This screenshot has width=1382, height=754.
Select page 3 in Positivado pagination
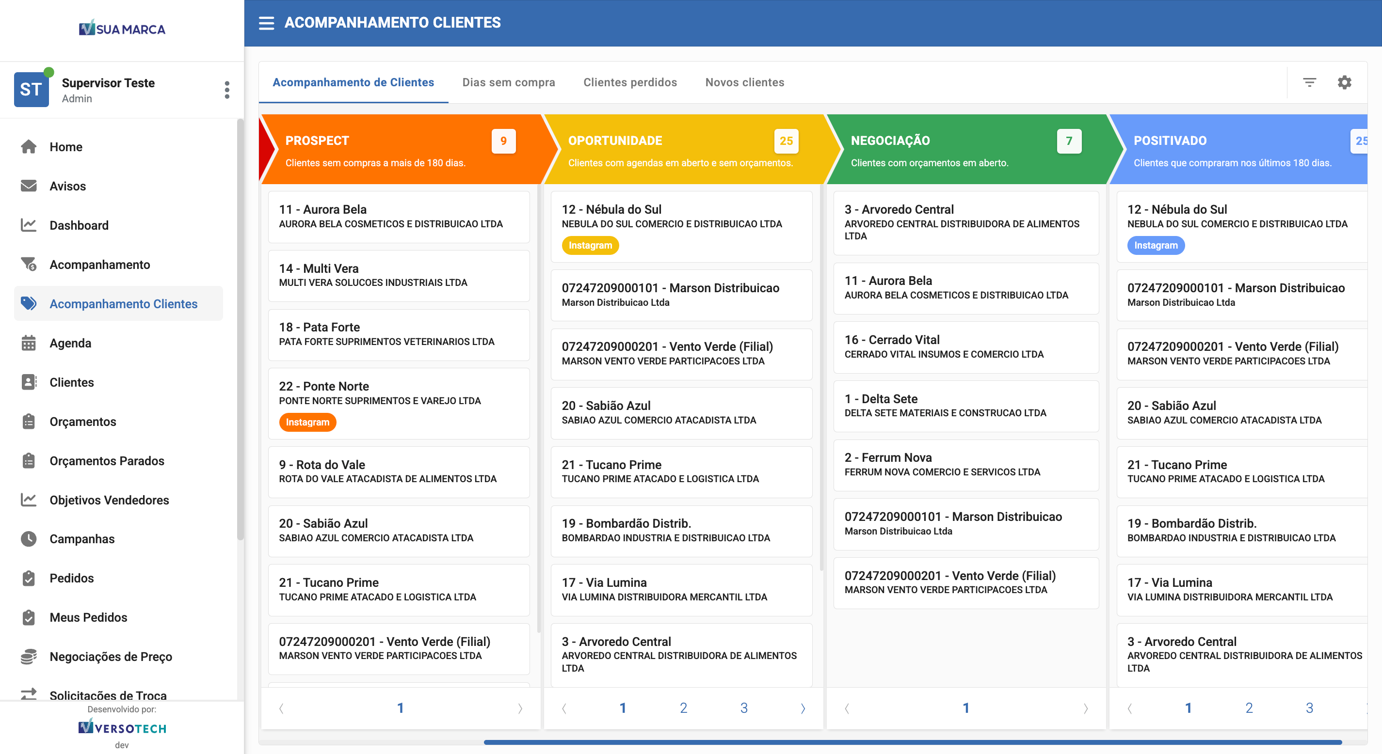pyautogui.click(x=1310, y=708)
